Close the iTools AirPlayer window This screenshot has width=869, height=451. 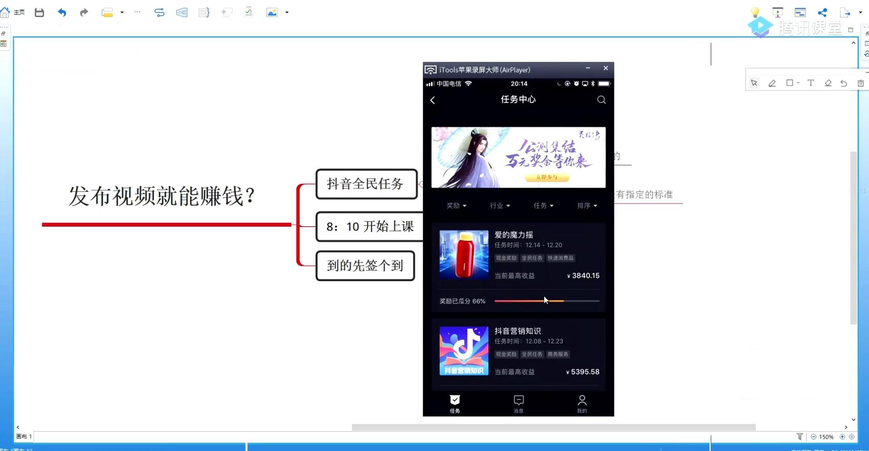point(606,68)
